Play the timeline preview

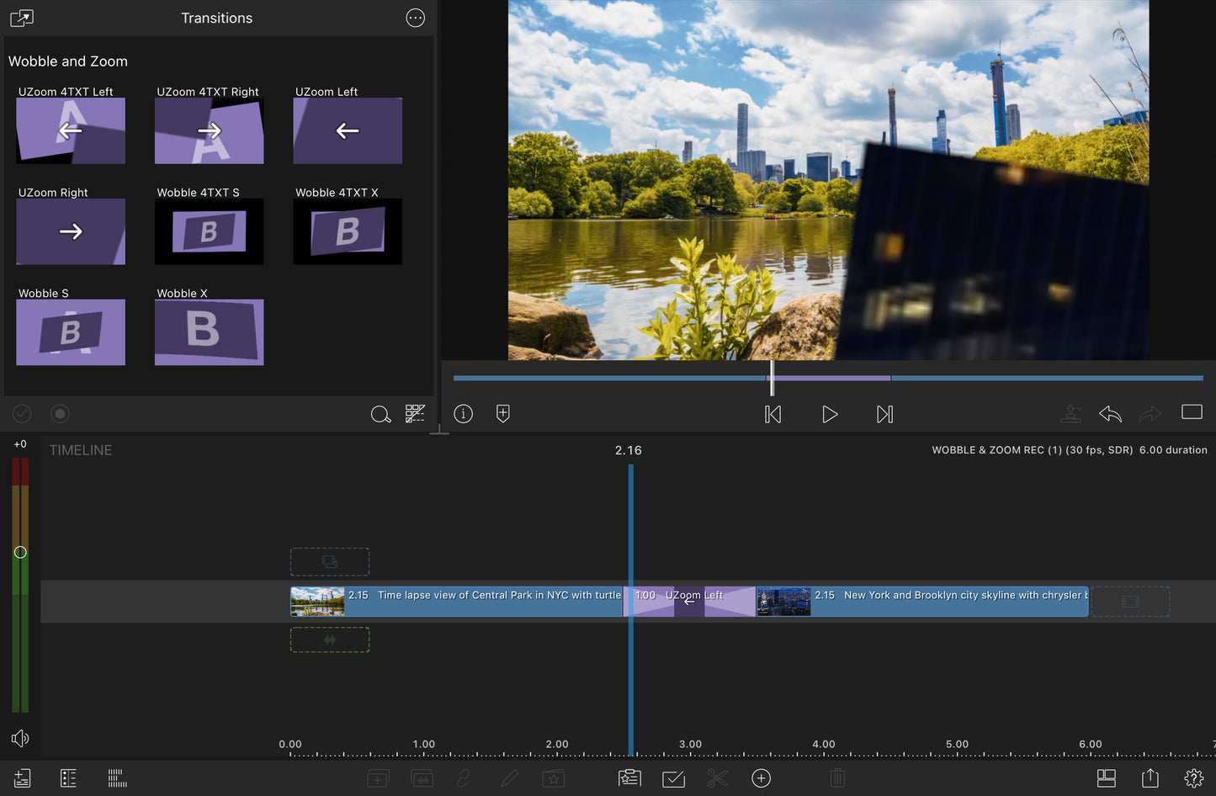coord(830,413)
